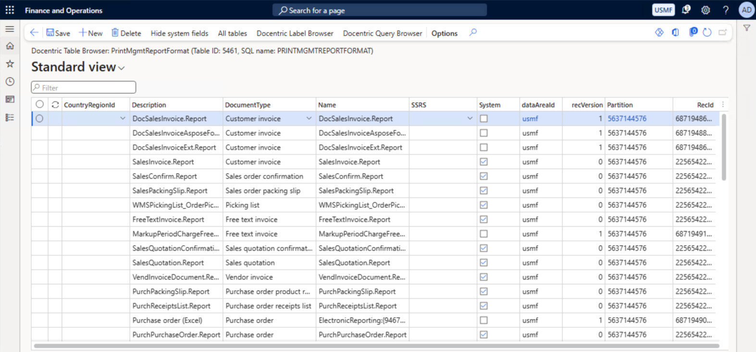
Task: Toggle System checkbox for DocSalesInvoice.Report row
Action: [x=483, y=119]
